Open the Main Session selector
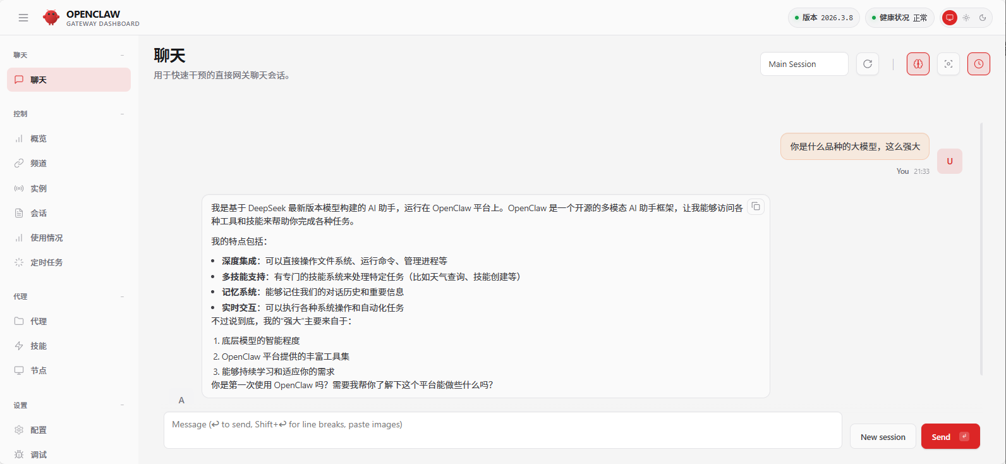Screen dimensions: 1006x464 pos(804,64)
